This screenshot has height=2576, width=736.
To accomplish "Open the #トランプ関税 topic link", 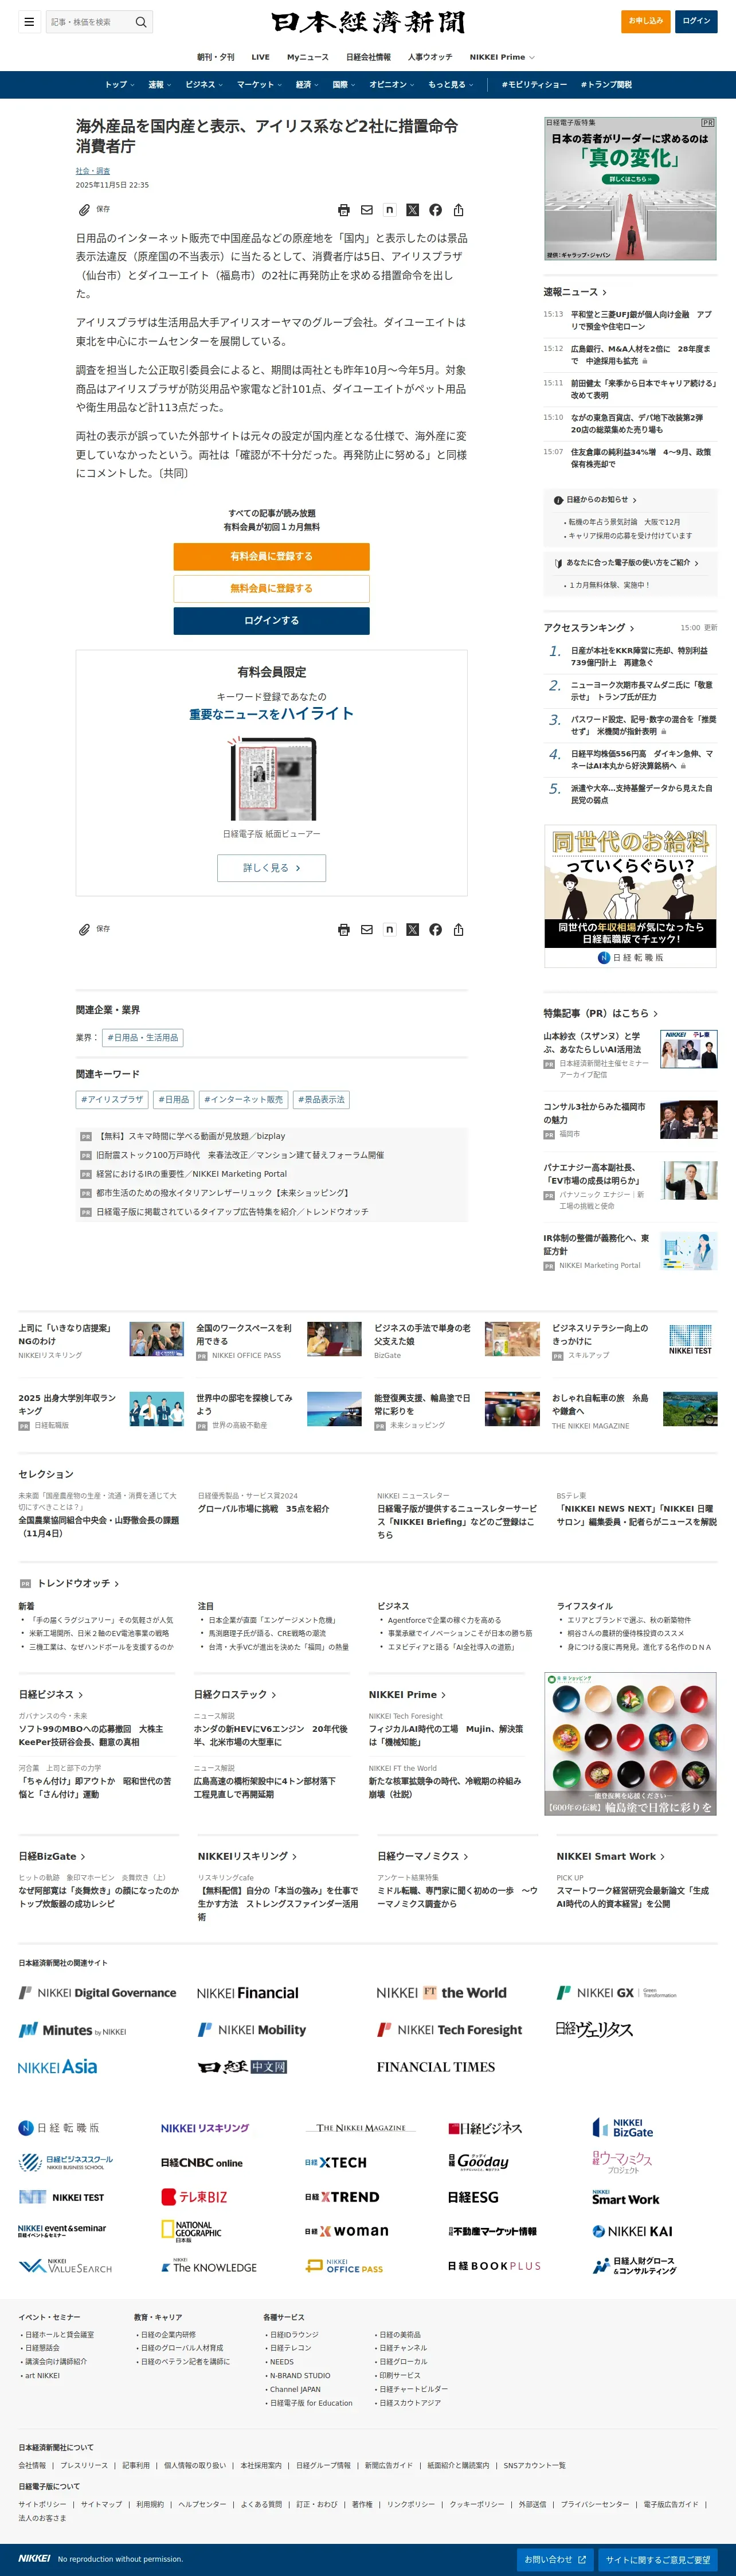I will 607,85.
